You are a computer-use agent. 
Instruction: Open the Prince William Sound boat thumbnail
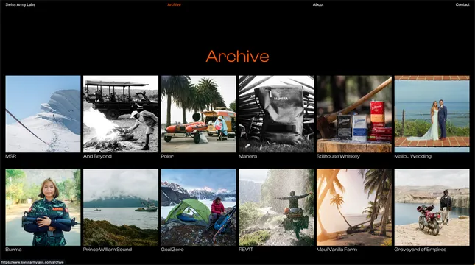click(121, 207)
